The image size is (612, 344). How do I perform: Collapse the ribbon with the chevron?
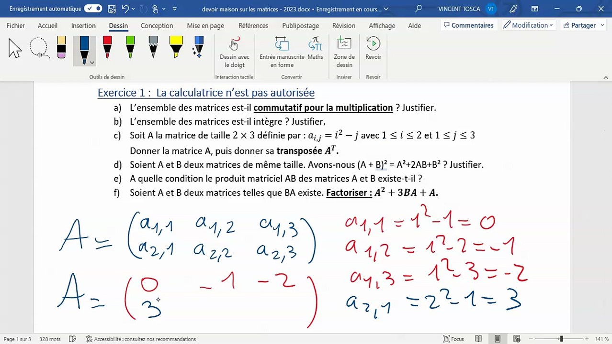tap(606, 77)
